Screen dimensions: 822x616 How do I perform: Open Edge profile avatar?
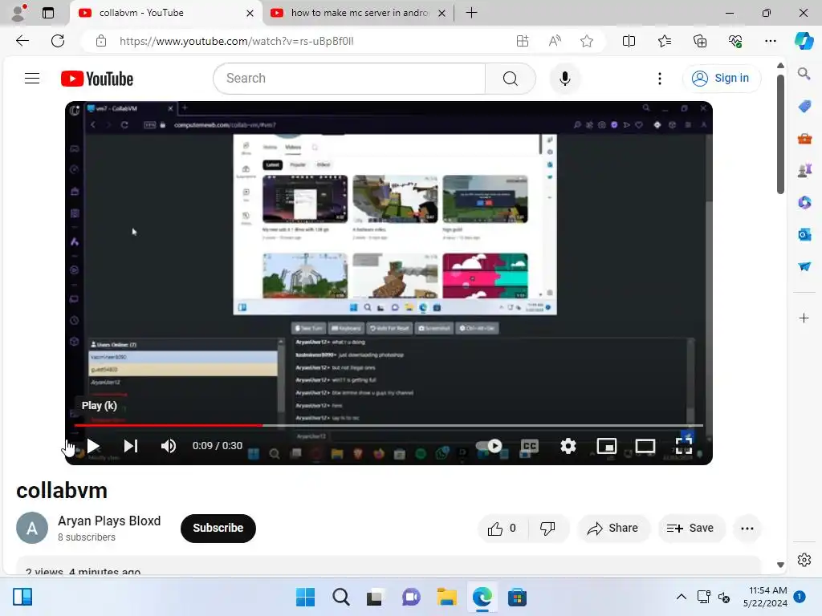(x=18, y=13)
